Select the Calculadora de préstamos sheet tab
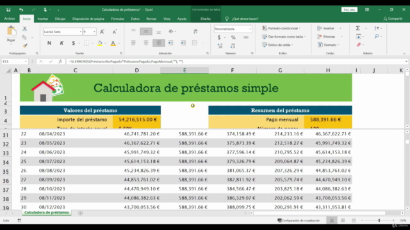Screen dimensions: 410x230 coord(47,213)
